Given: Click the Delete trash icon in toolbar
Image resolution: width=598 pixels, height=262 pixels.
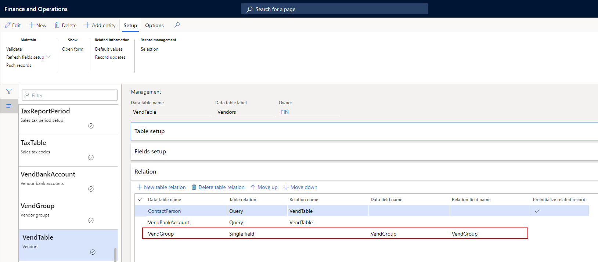Looking at the screenshot, I should [57, 25].
